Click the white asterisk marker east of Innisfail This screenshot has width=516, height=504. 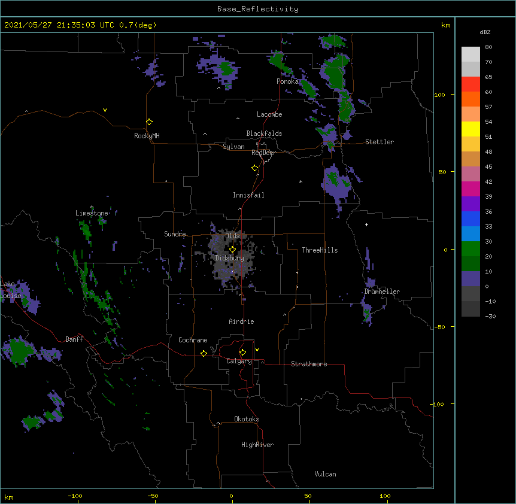pos(301,181)
